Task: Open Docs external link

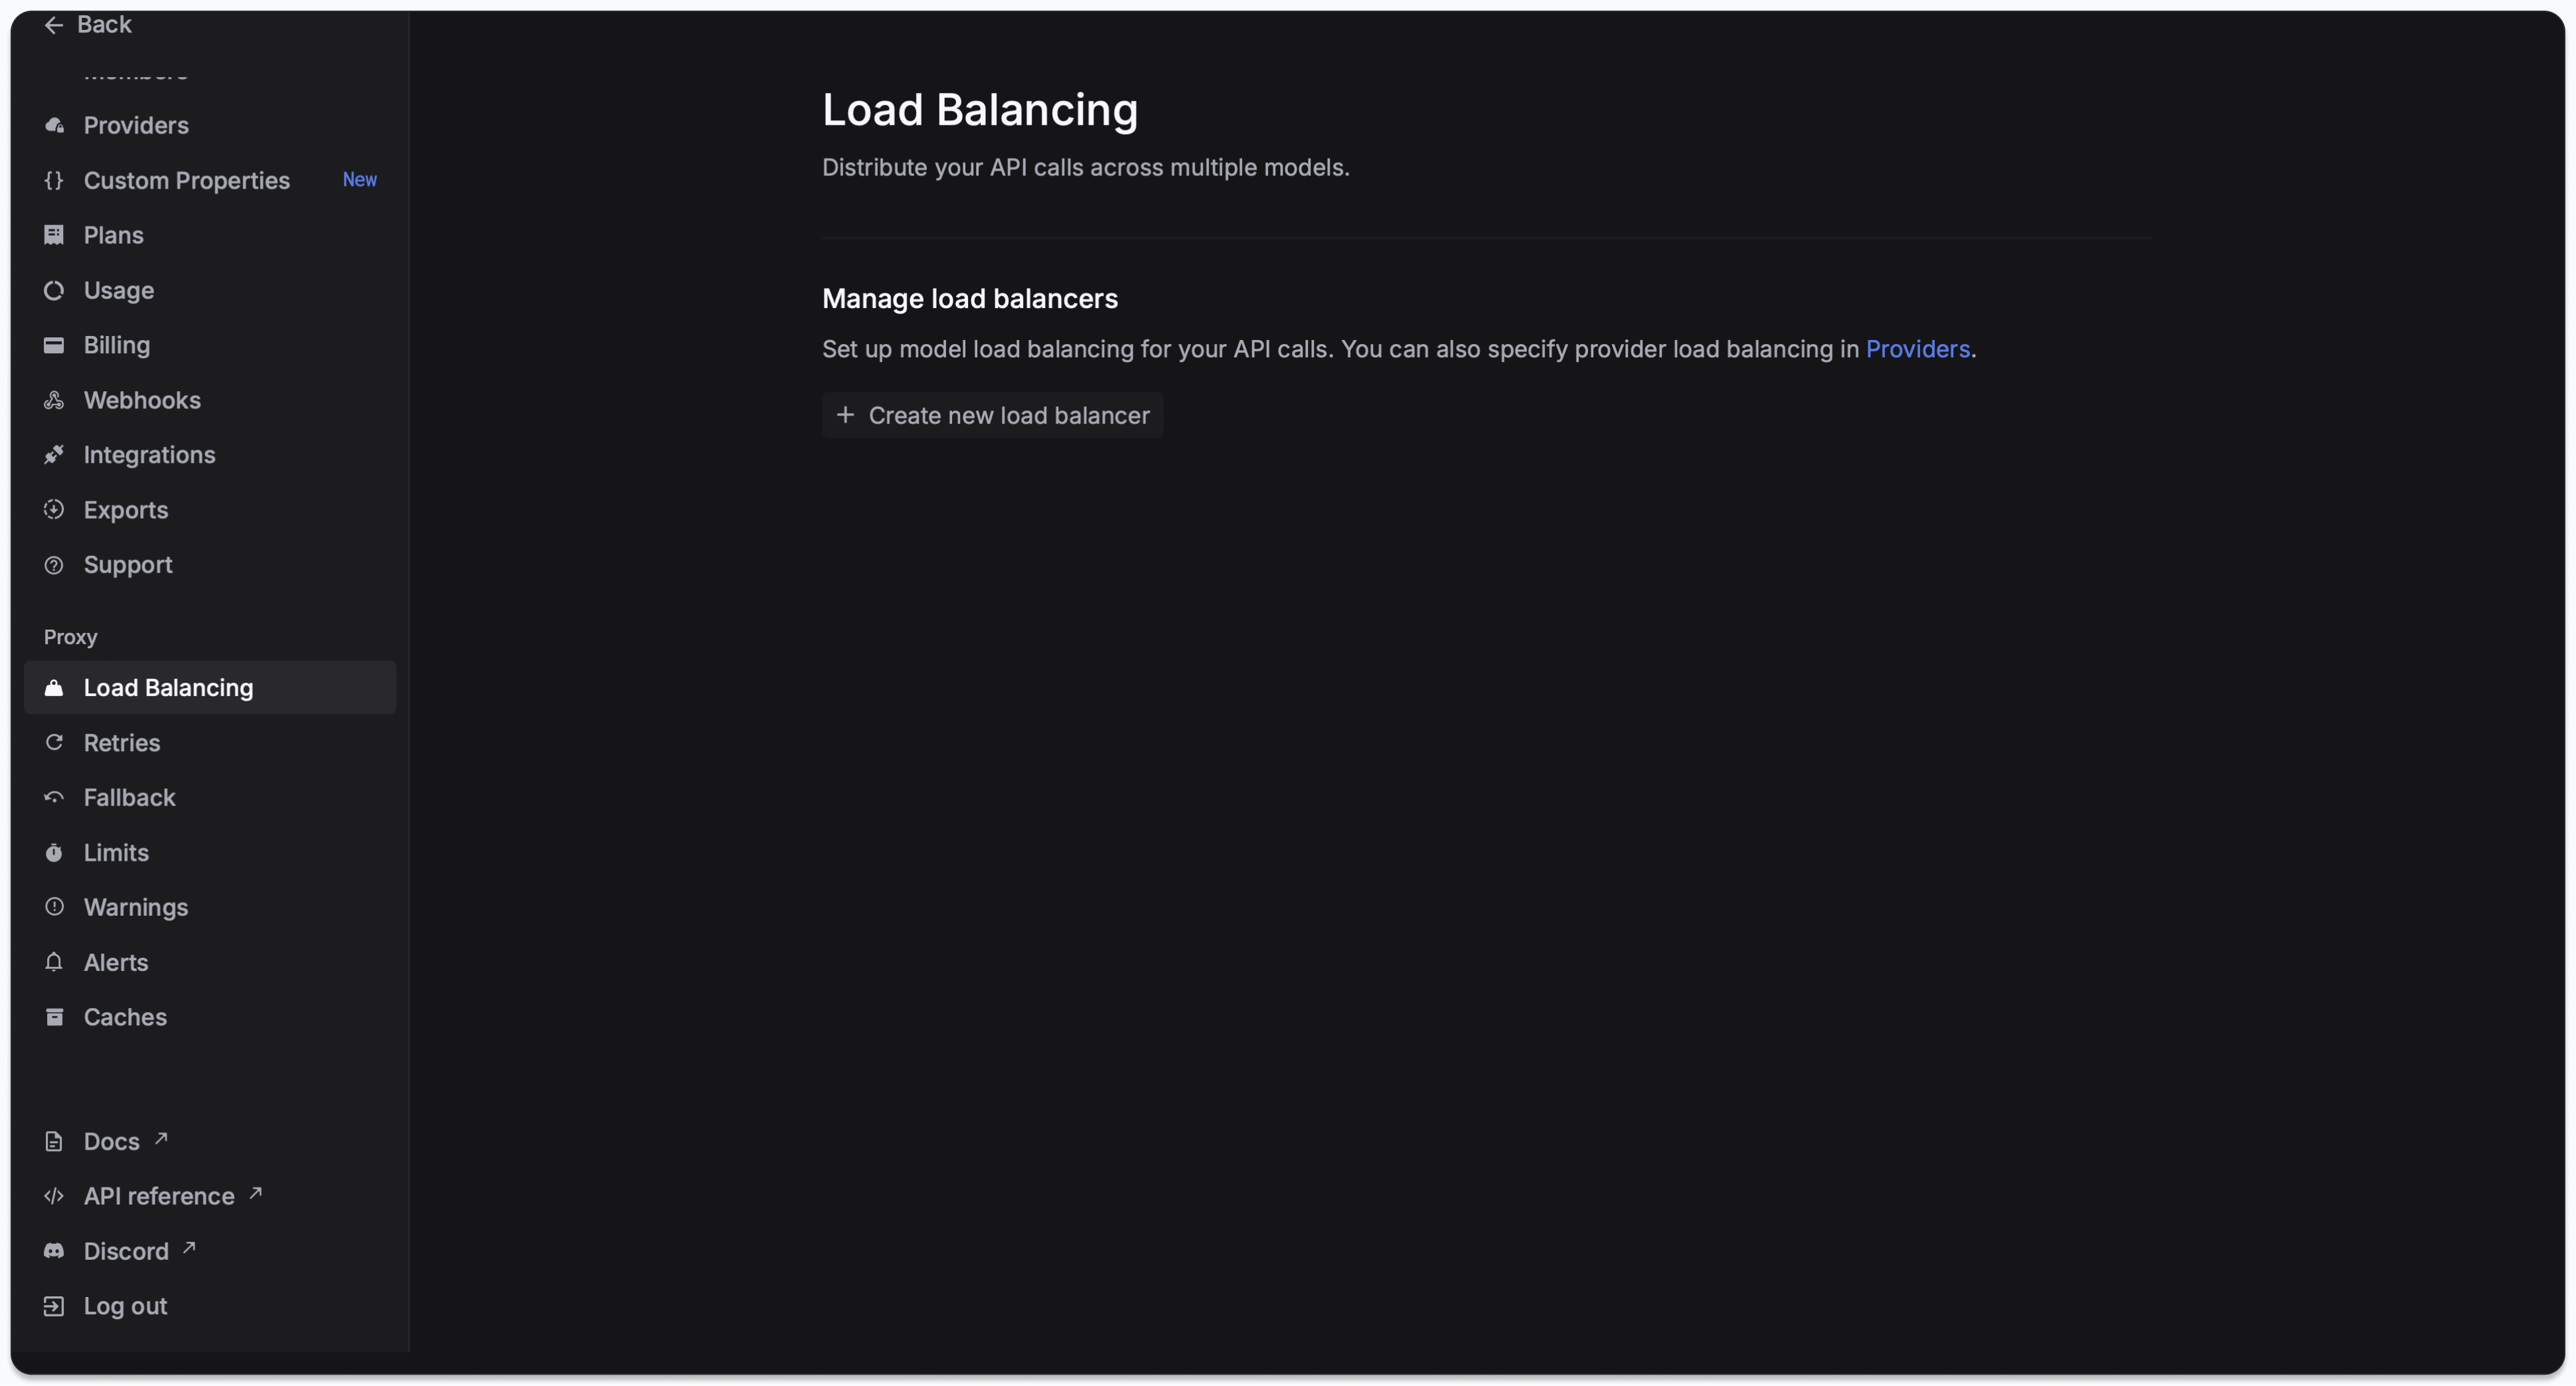Action: (x=210, y=1142)
